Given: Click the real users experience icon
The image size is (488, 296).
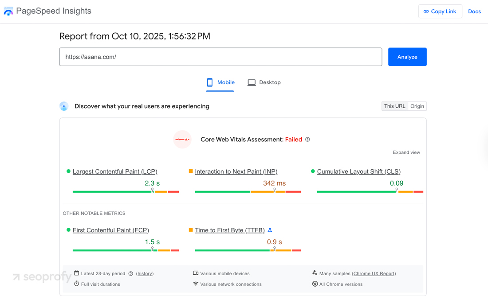Looking at the screenshot, I should coord(64,106).
